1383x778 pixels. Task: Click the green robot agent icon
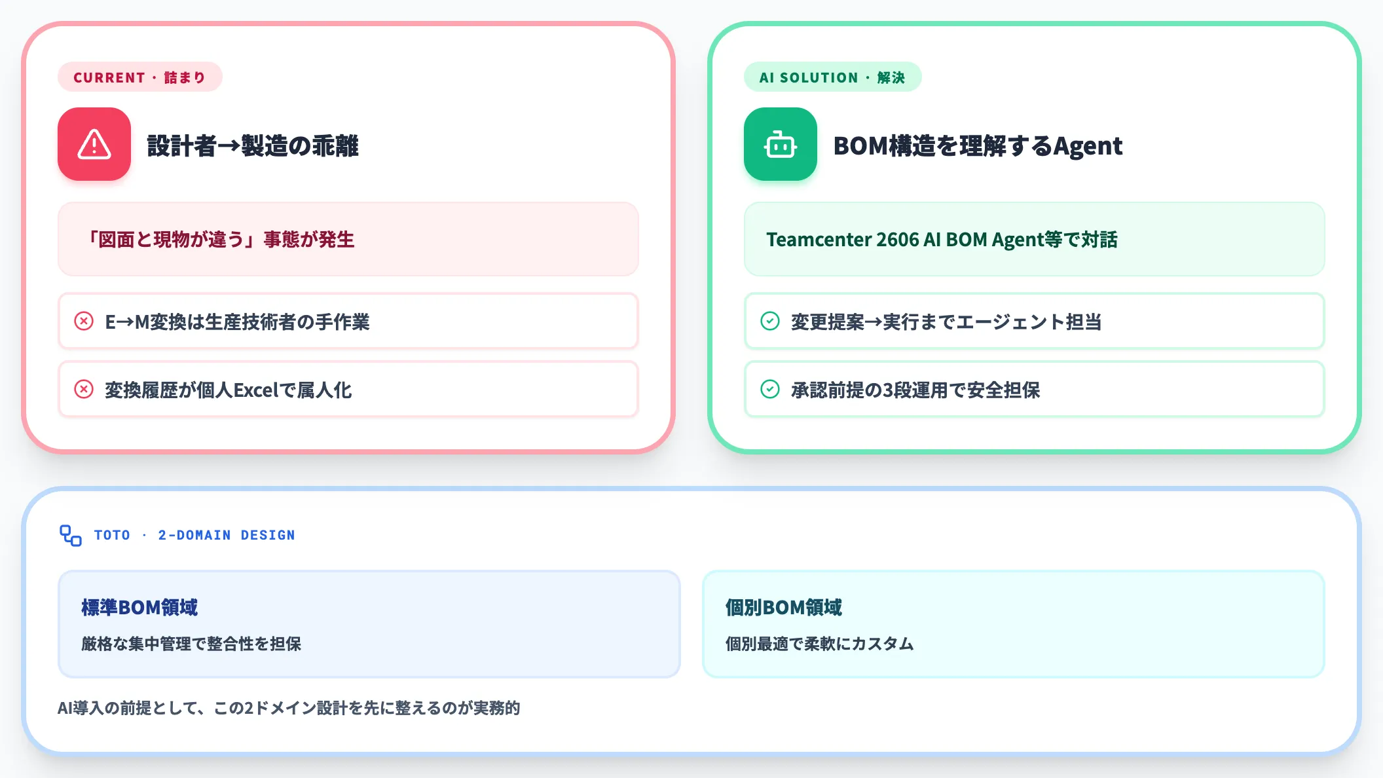coord(781,144)
